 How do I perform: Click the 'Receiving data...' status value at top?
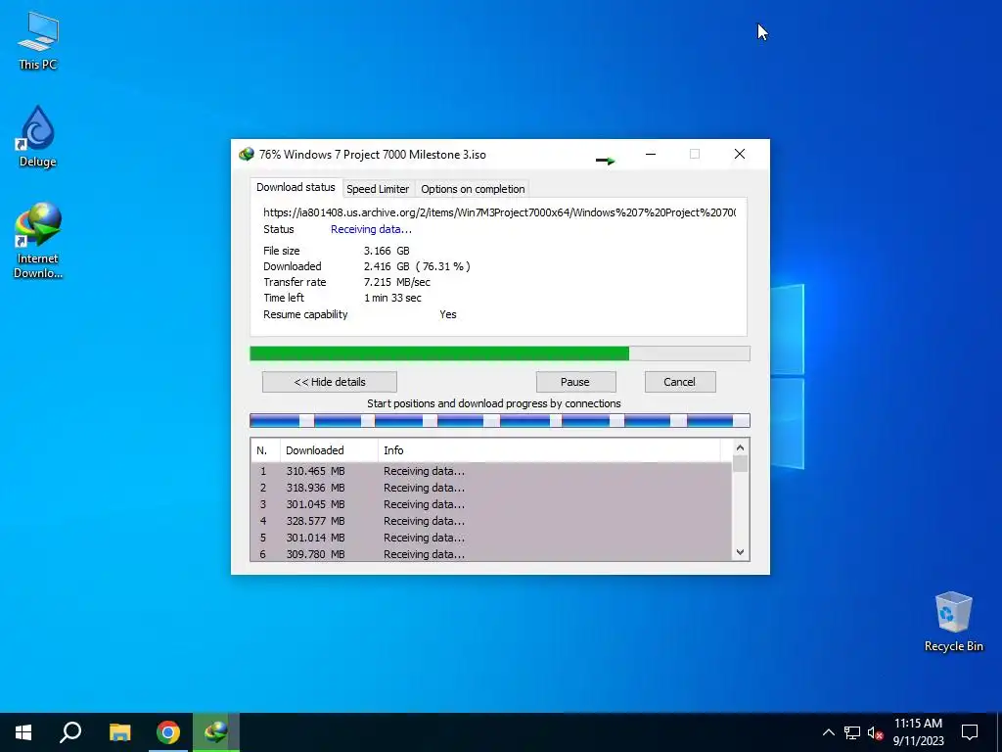371,229
